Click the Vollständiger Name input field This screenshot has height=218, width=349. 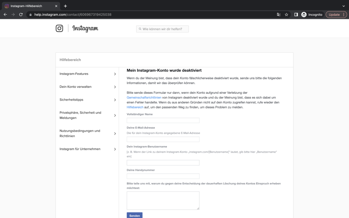pyautogui.click(x=163, y=121)
